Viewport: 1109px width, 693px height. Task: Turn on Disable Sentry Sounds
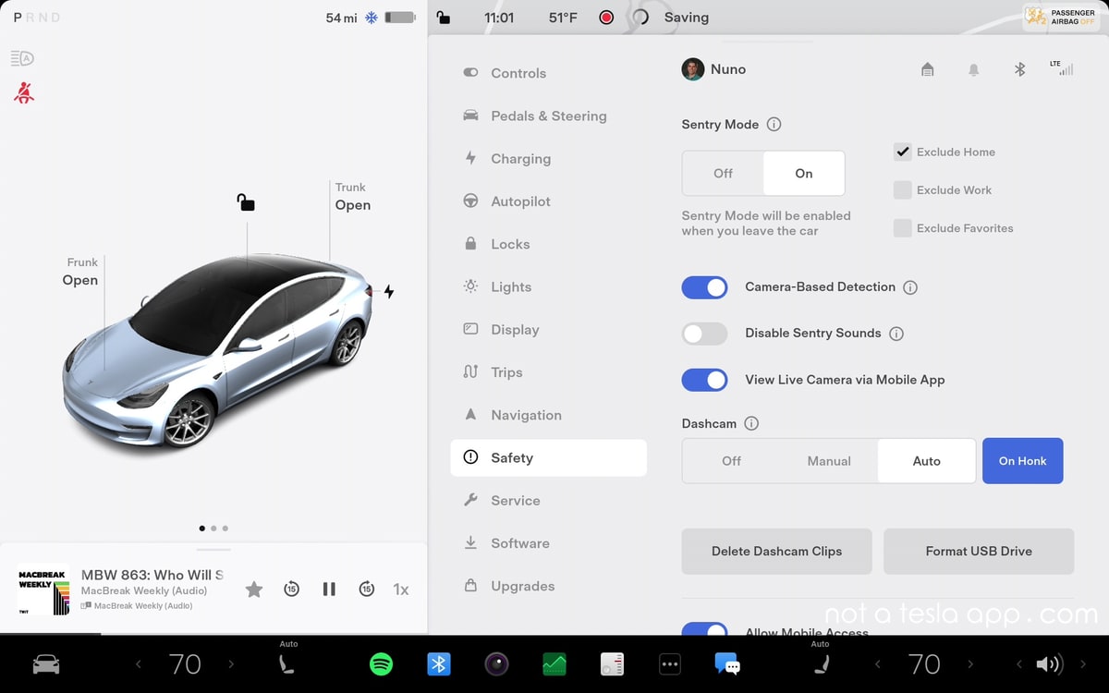pos(704,334)
